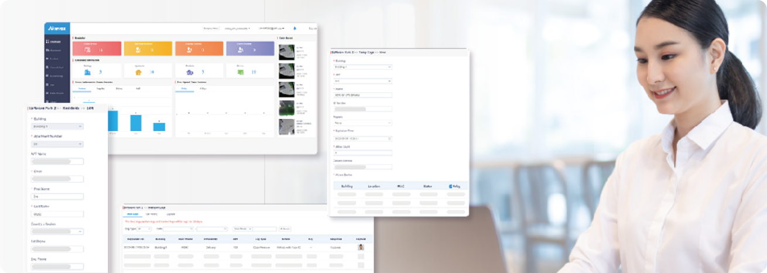Open Dashboard in the left sidebar
Image resolution: width=767 pixels, height=273 pixels.
57,42
